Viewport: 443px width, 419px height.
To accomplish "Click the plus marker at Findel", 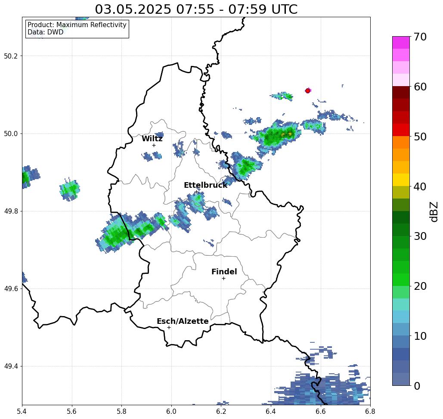I will pyautogui.click(x=223, y=278).
